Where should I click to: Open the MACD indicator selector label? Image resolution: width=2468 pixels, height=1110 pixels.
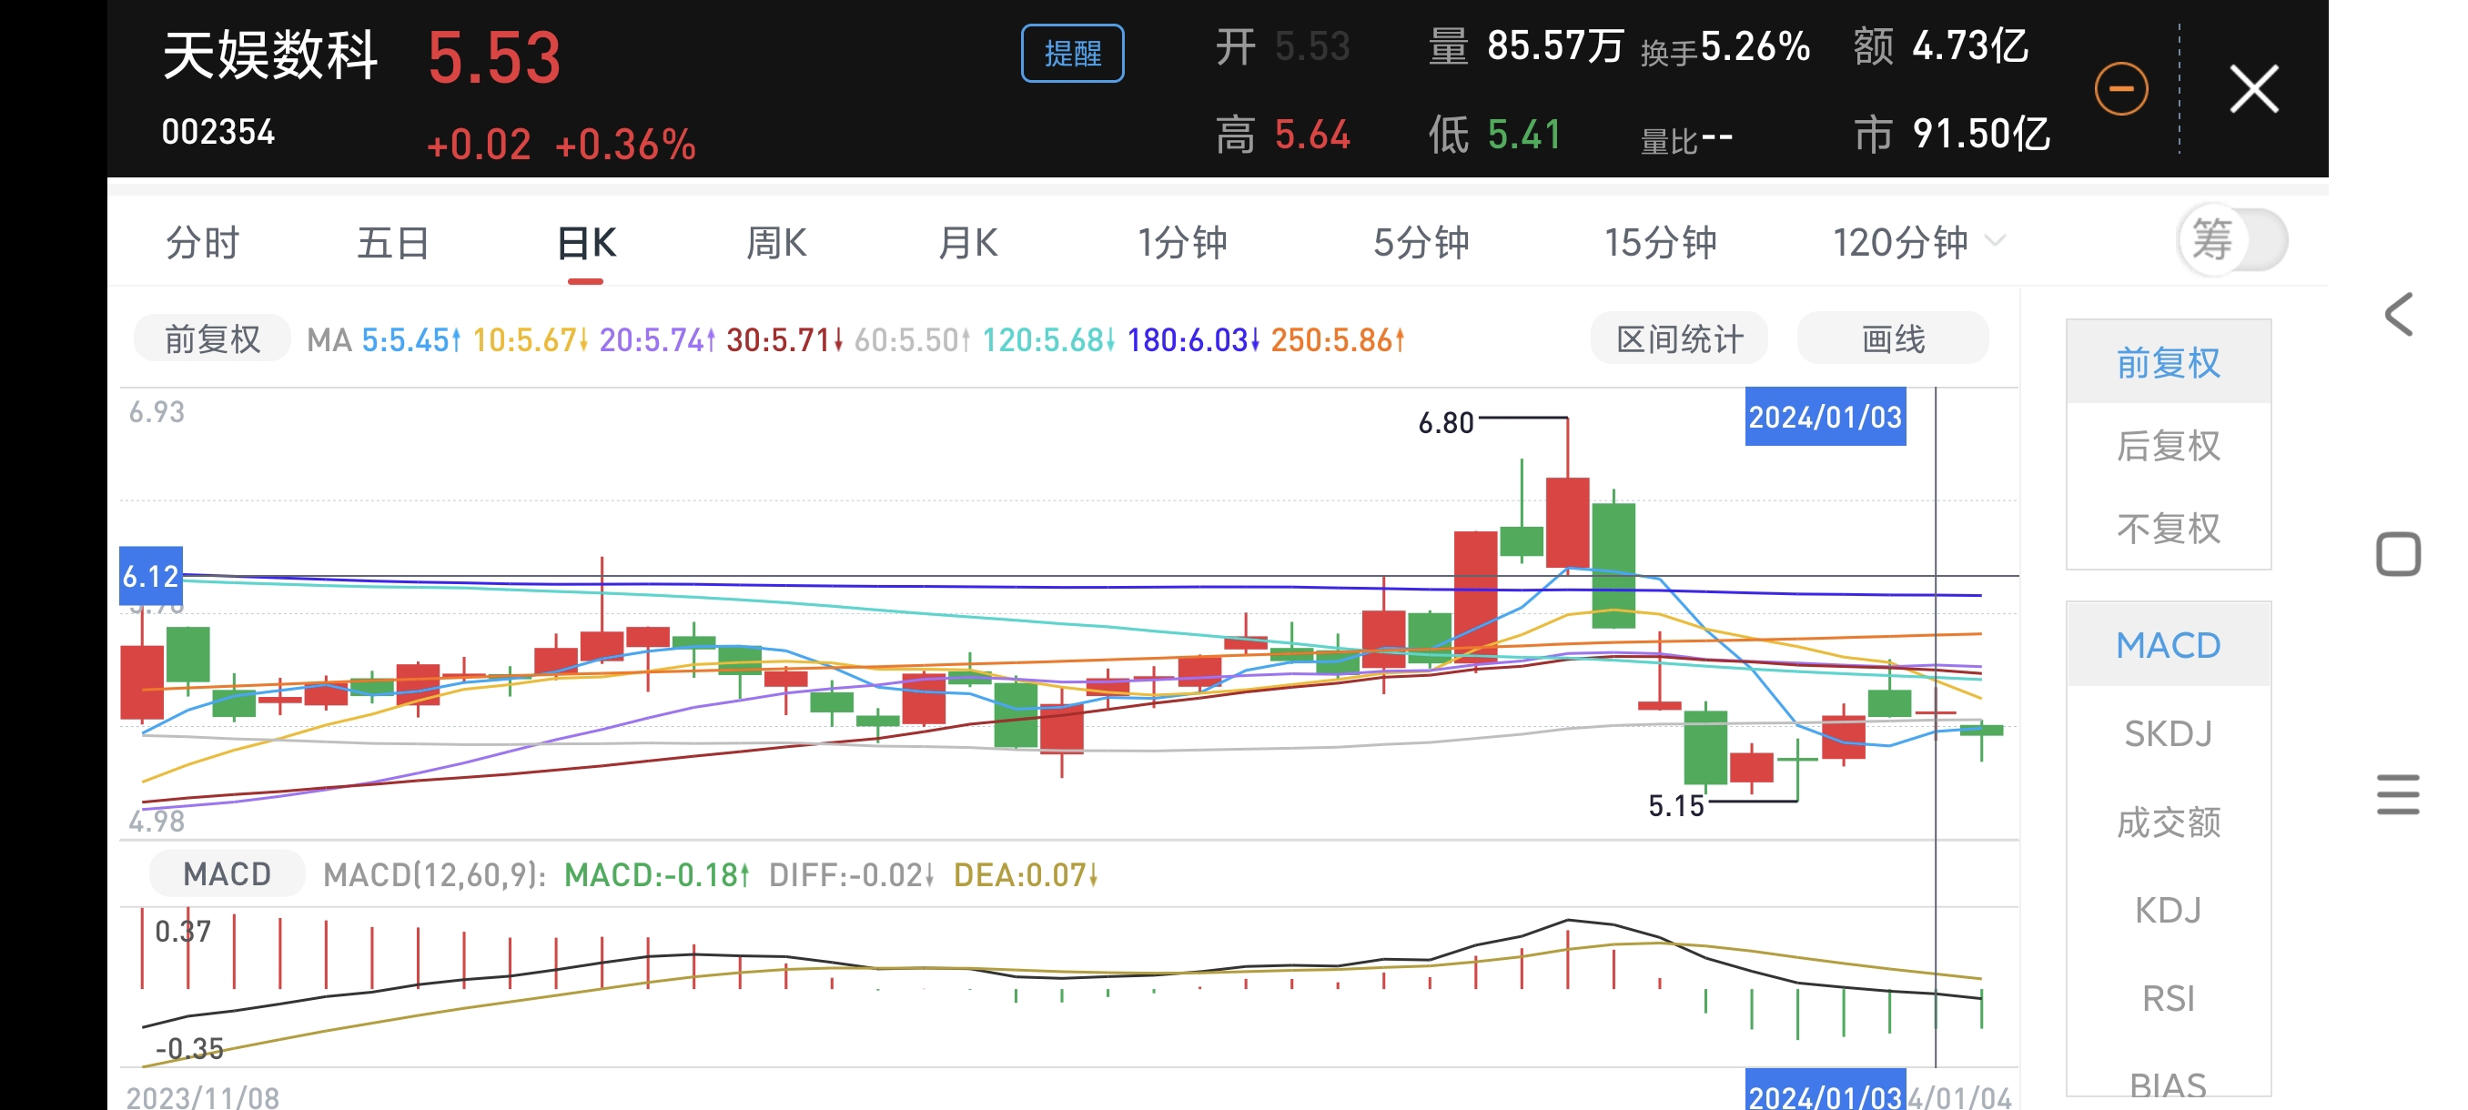pos(228,873)
